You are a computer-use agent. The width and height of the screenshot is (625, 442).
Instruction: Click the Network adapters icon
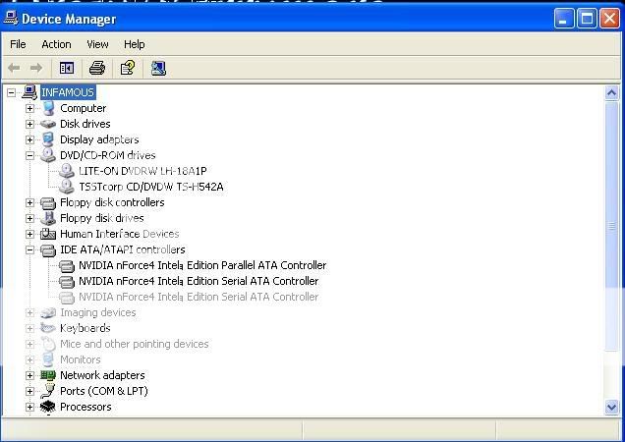coord(47,375)
